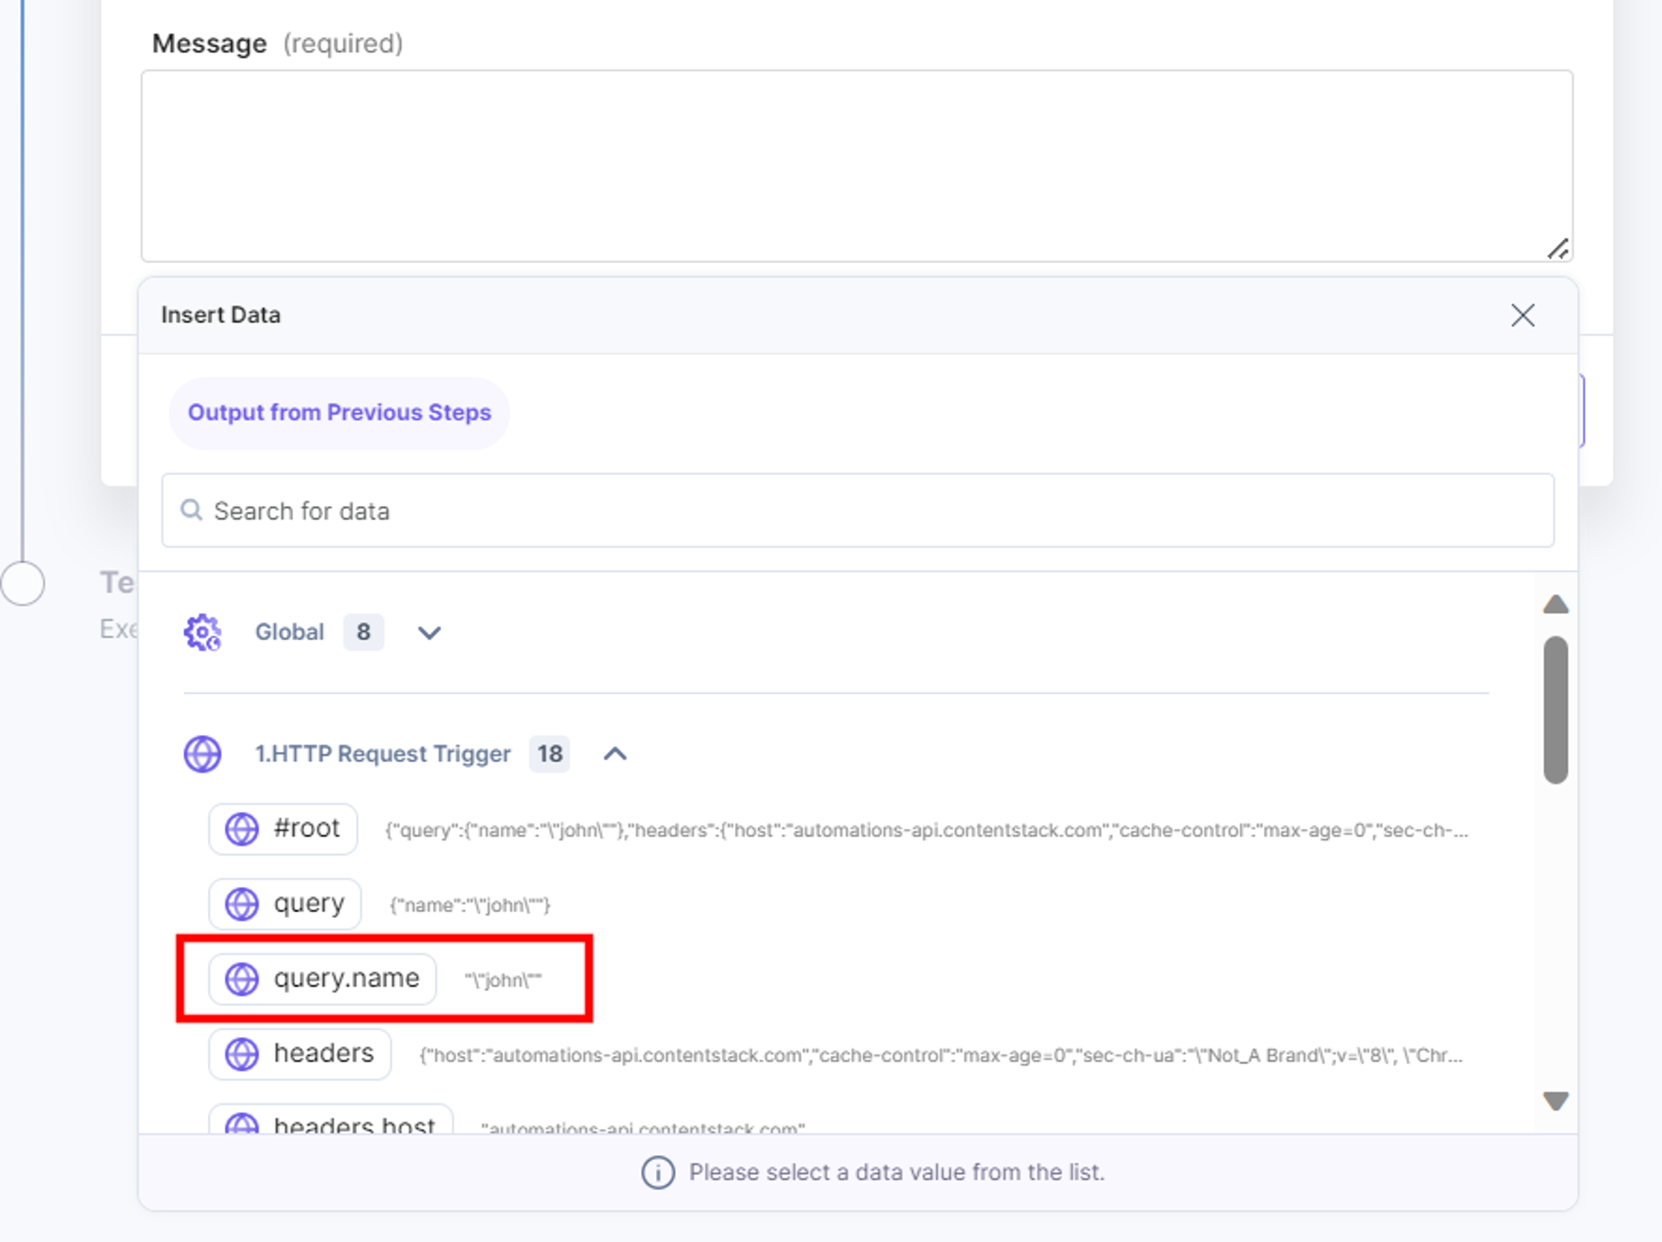Focus the Search for data field
This screenshot has height=1242, width=1662.
point(858,510)
